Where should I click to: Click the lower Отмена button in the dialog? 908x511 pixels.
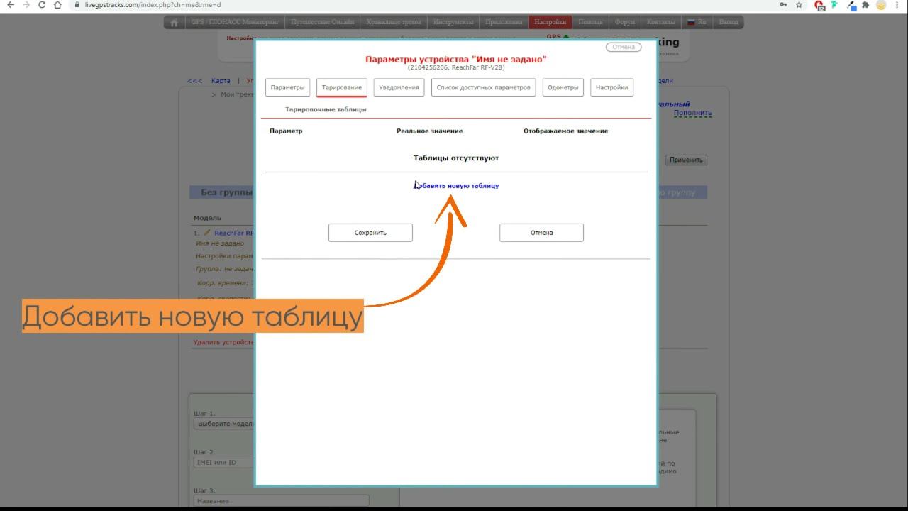coord(541,233)
